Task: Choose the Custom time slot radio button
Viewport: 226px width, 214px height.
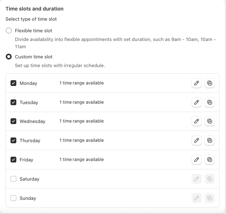Action: (x=9, y=57)
